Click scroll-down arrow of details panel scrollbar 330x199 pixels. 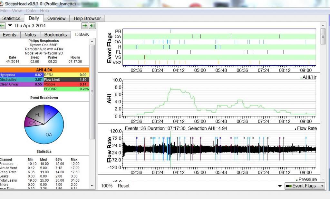tap(92, 186)
